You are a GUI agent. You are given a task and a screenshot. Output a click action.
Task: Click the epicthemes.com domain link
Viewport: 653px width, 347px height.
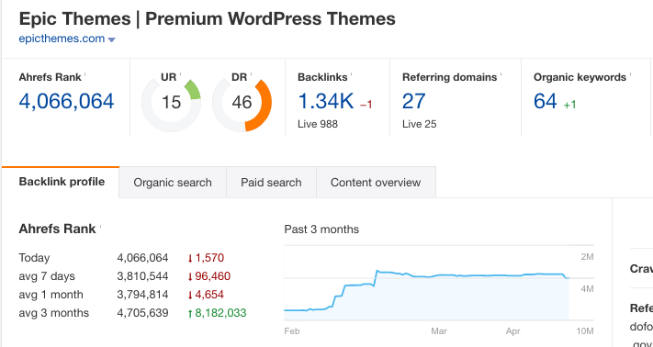coord(62,39)
